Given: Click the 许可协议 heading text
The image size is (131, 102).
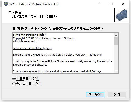Looking at the screenshot, I should (x=15, y=12).
